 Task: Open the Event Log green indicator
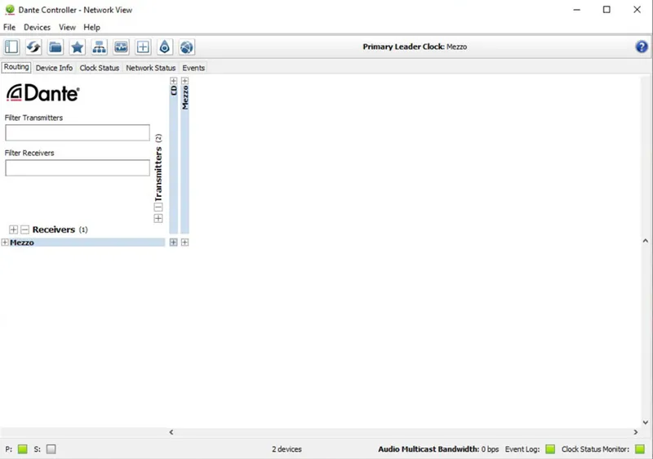tap(550, 449)
